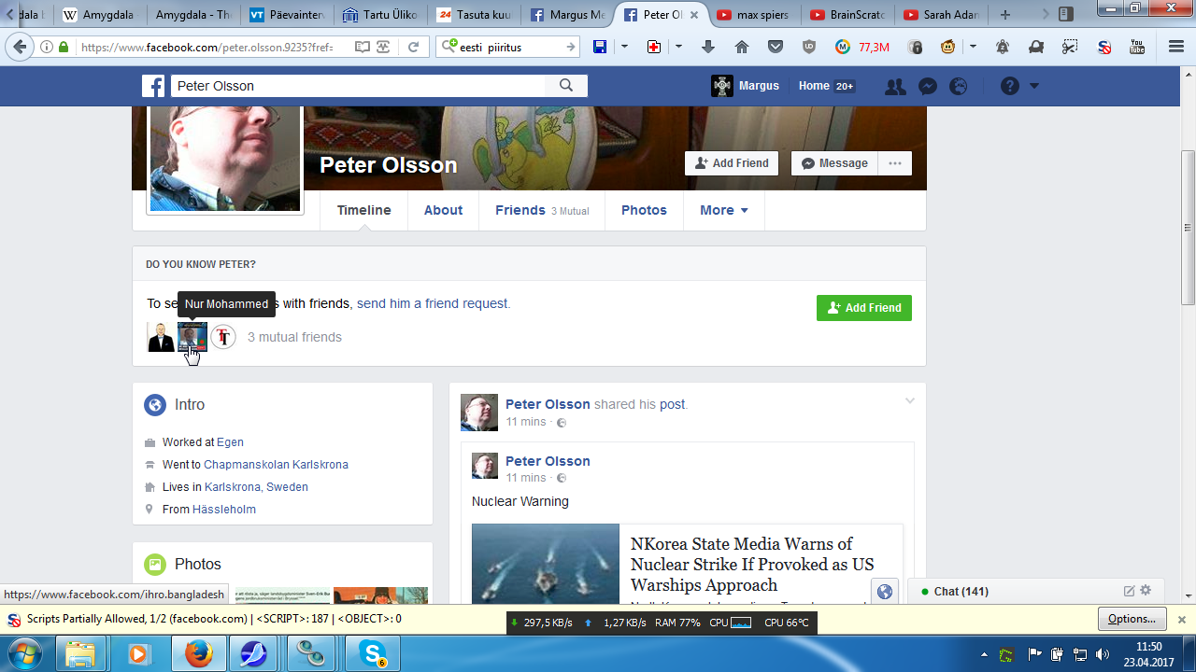Switch to the Timeline tab
This screenshot has width=1196, height=672.
click(364, 210)
